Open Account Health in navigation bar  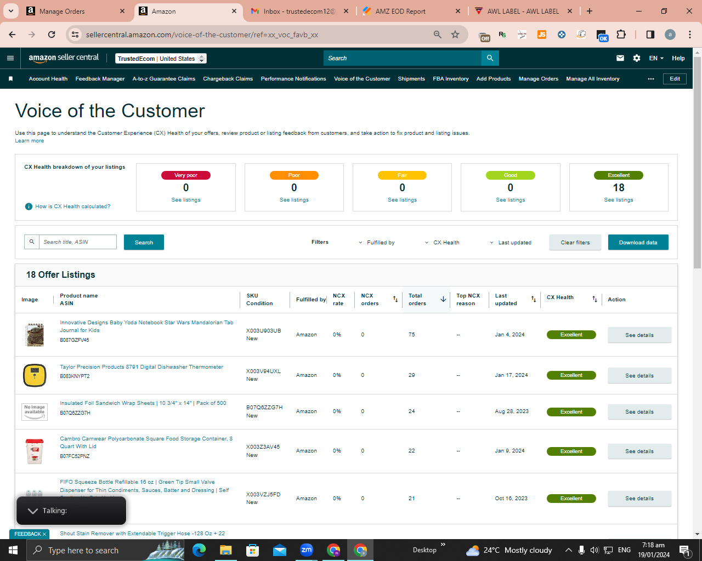point(48,79)
